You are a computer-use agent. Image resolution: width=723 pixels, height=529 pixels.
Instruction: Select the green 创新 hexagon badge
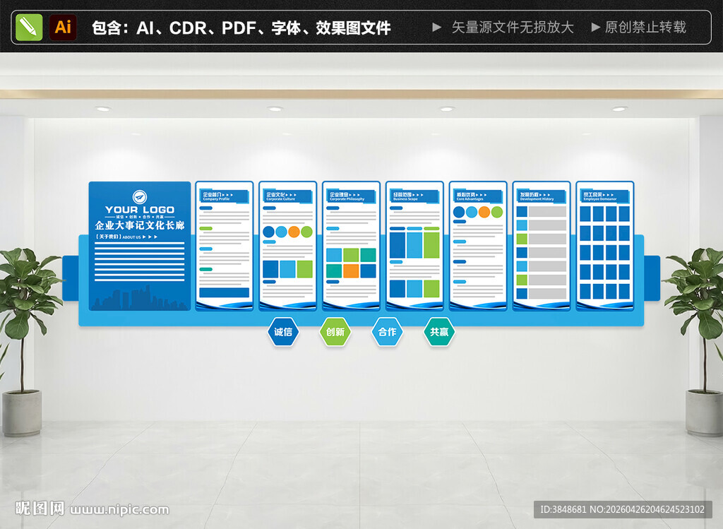click(x=335, y=332)
